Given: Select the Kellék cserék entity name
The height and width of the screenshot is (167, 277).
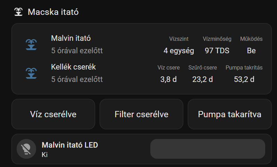Looking at the screenshot, I should pyautogui.click(x=73, y=67).
